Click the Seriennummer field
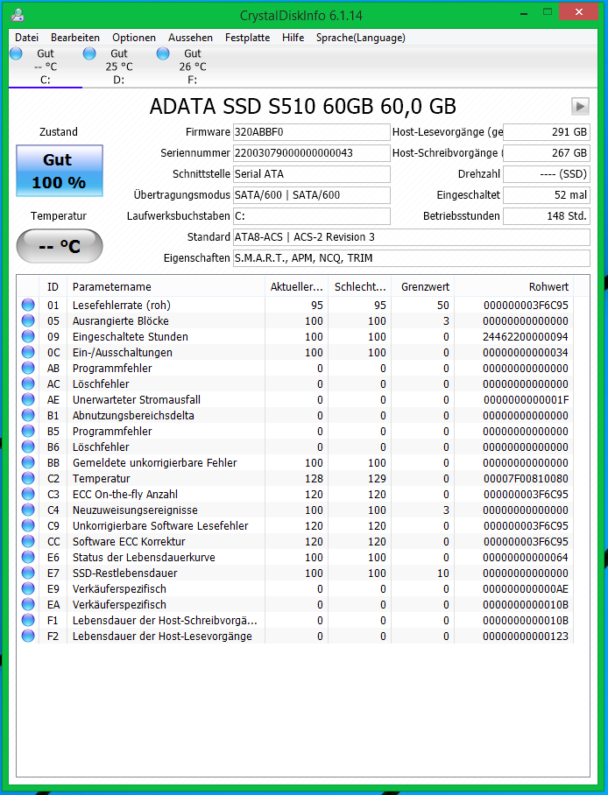This screenshot has height=795, width=608. coord(312,153)
